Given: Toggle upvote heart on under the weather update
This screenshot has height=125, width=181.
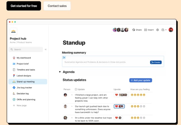Looking at the screenshot, I should (116, 118).
